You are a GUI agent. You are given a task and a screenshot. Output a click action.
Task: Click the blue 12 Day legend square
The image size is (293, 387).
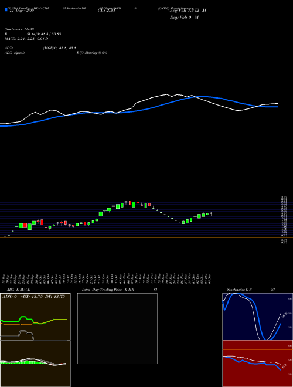(6, 9)
